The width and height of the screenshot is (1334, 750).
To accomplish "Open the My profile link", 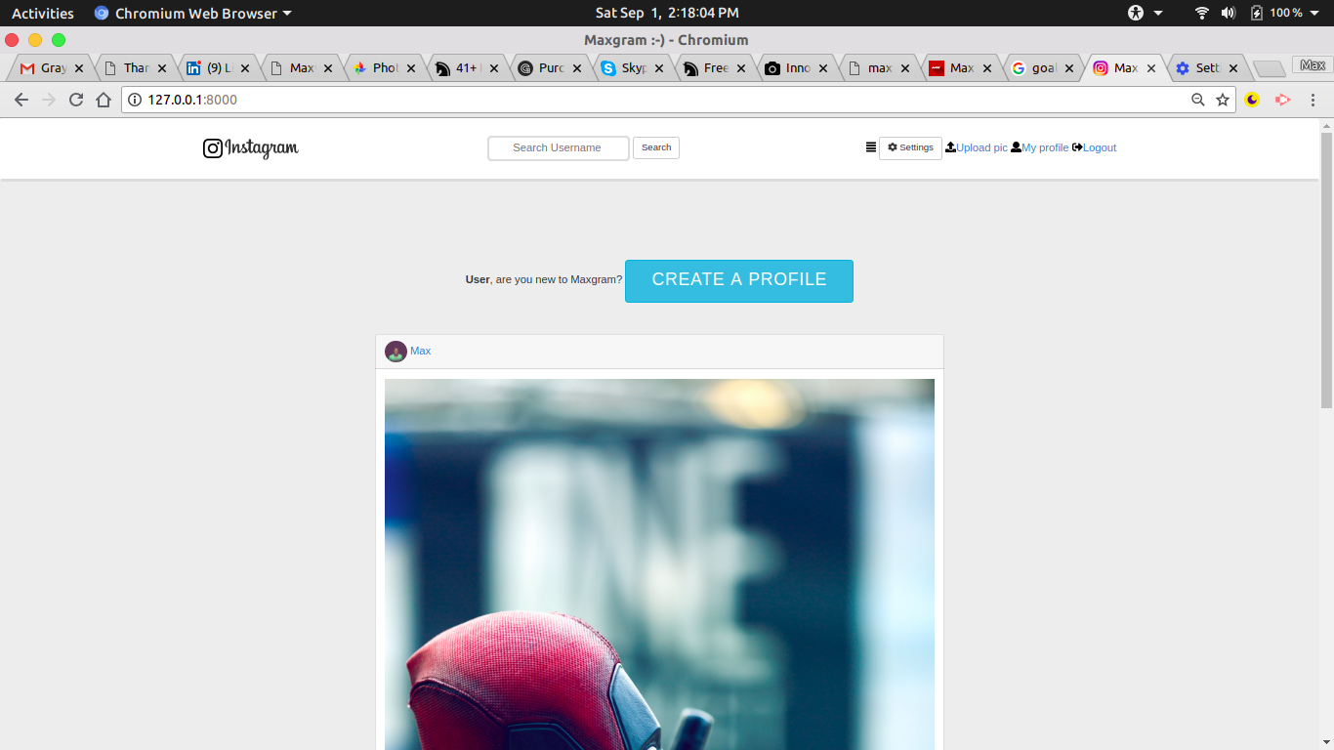I will (1040, 147).
